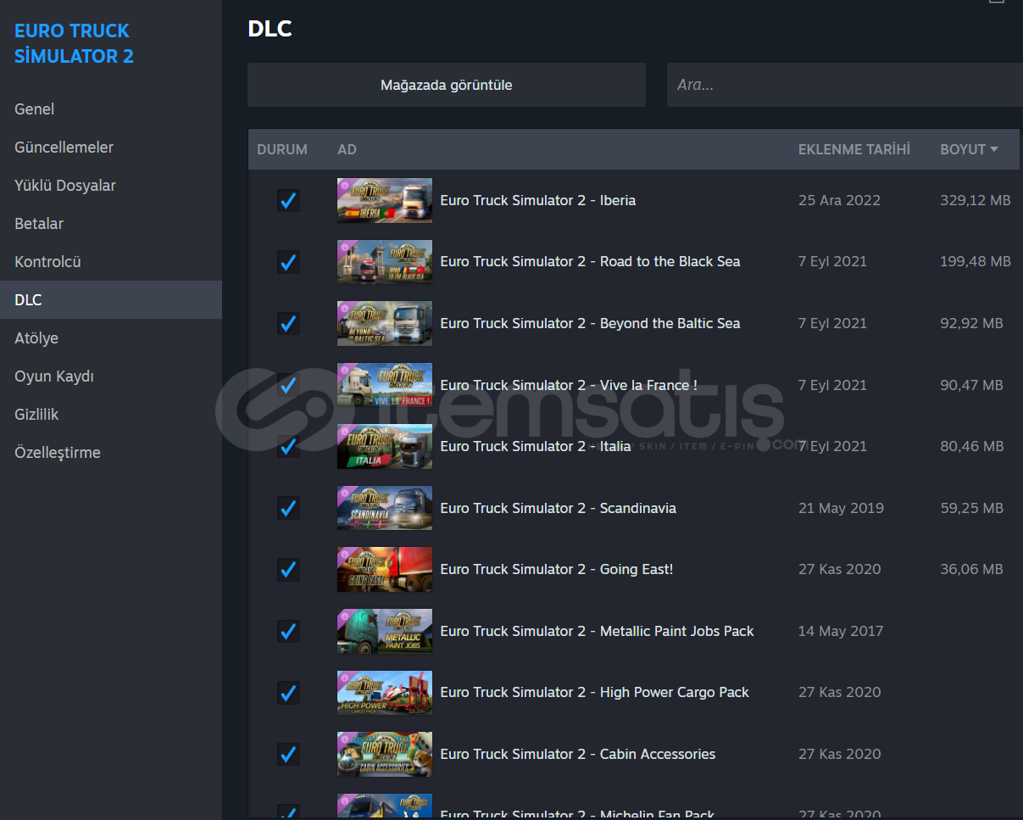Image resolution: width=1023 pixels, height=820 pixels.
Task: Sort by EKLENME TARİHİ column
Action: [x=854, y=149]
